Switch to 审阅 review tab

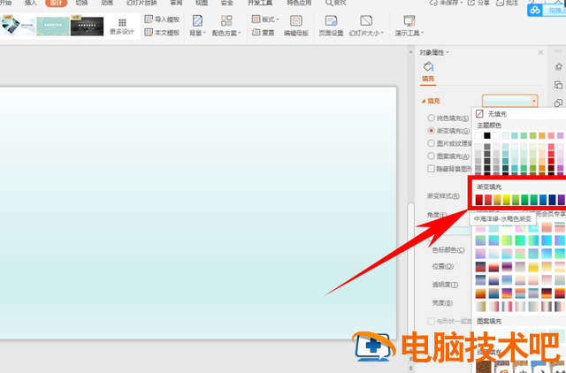(x=176, y=3)
